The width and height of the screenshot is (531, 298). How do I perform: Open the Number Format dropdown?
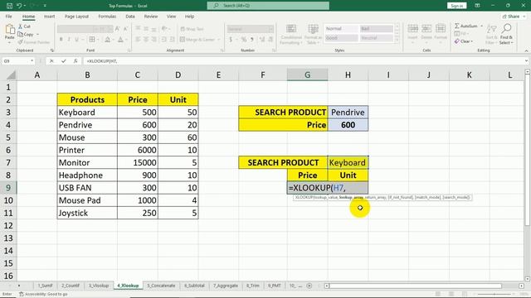[x=271, y=29]
